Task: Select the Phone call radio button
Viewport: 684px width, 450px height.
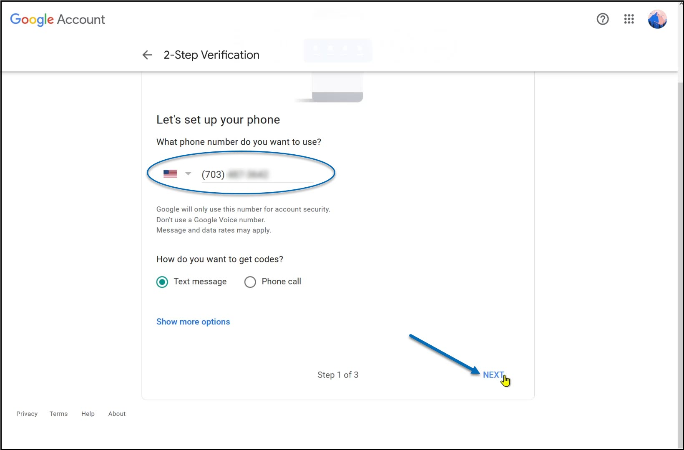Action: pos(250,282)
